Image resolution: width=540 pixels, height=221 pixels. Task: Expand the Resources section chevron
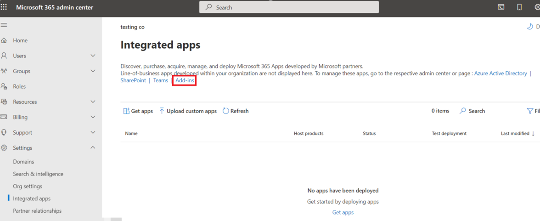tap(93, 102)
